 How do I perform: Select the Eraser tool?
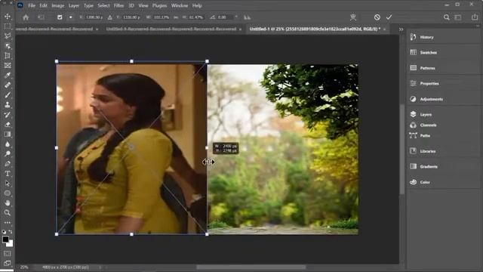(x=8, y=125)
